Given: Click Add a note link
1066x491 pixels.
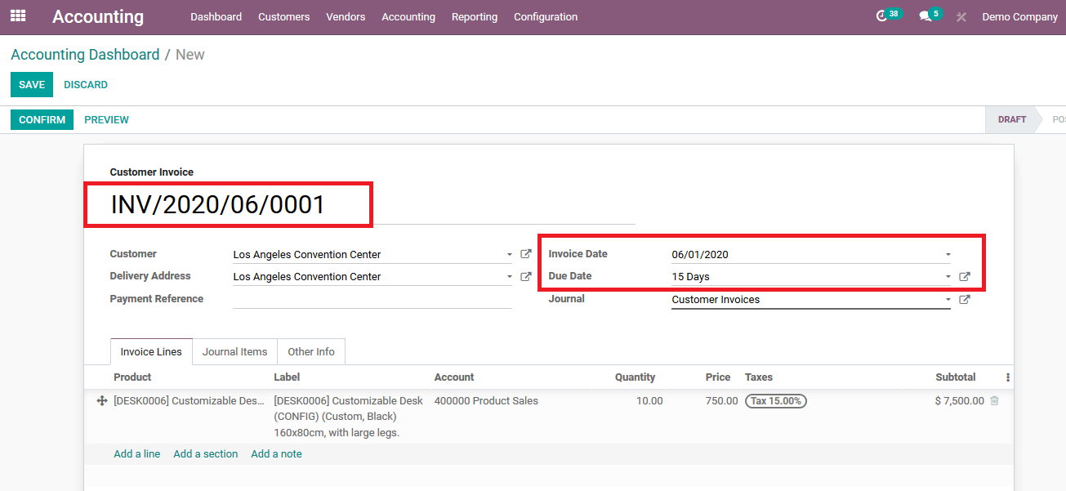Looking at the screenshot, I should 276,453.
